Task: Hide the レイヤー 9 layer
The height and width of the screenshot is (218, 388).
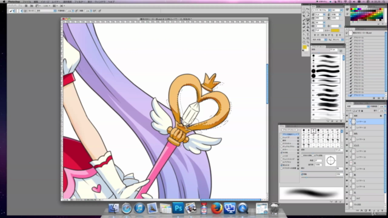Action: pos(347,139)
